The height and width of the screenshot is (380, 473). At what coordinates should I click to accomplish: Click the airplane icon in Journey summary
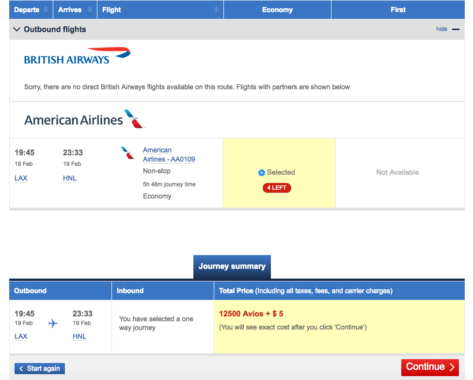point(53,323)
